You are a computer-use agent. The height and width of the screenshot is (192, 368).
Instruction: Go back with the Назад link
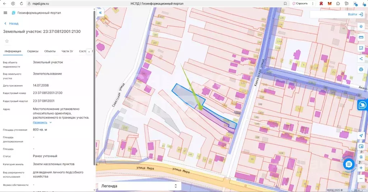(x=11, y=23)
